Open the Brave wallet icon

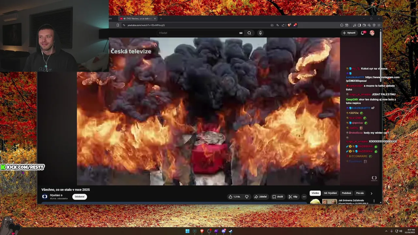[x=364, y=25]
